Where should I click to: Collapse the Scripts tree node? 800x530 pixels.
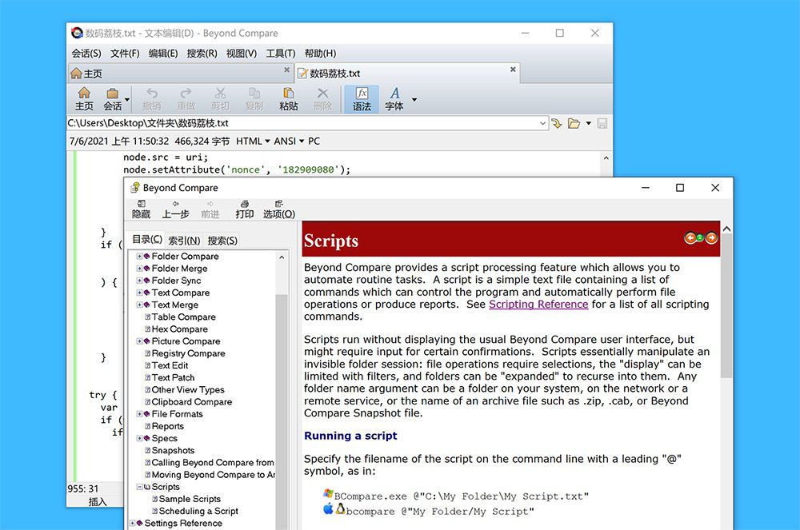pyautogui.click(x=139, y=487)
